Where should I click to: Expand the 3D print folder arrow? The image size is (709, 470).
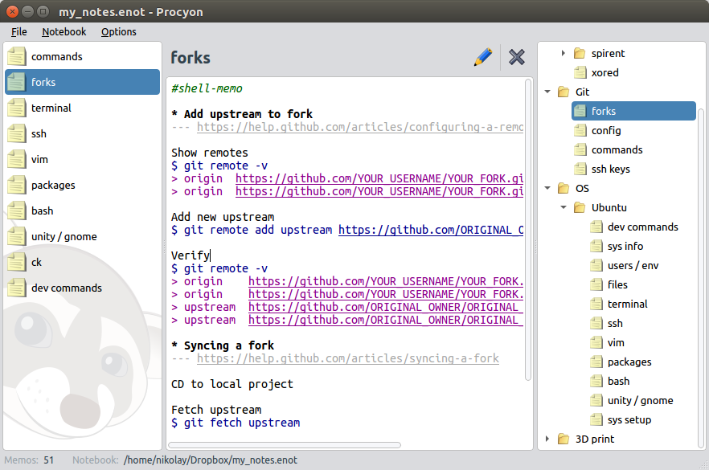pyautogui.click(x=547, y=439)
